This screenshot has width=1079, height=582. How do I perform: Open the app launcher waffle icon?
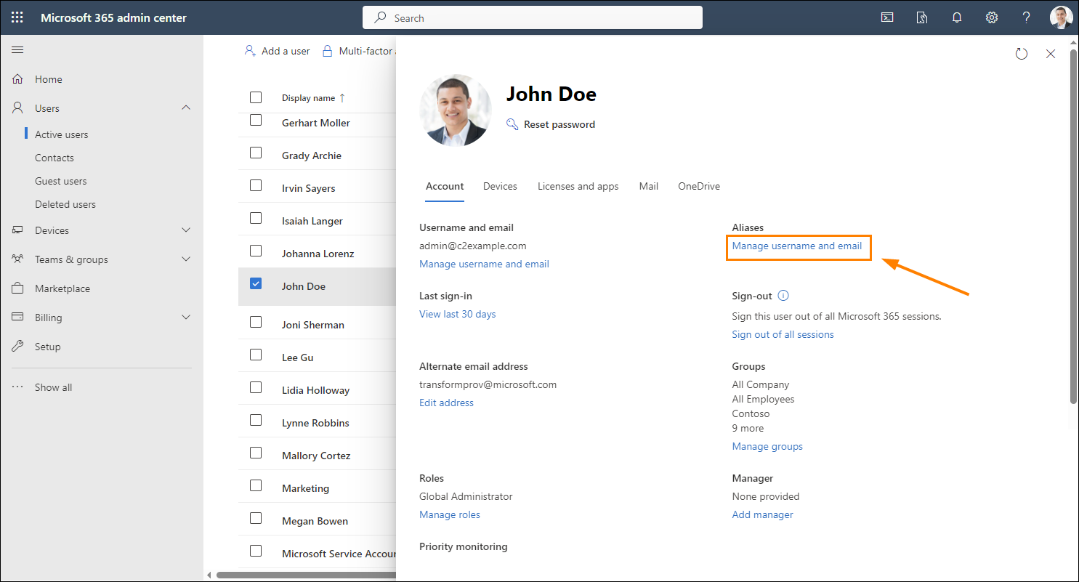[17, 17]
